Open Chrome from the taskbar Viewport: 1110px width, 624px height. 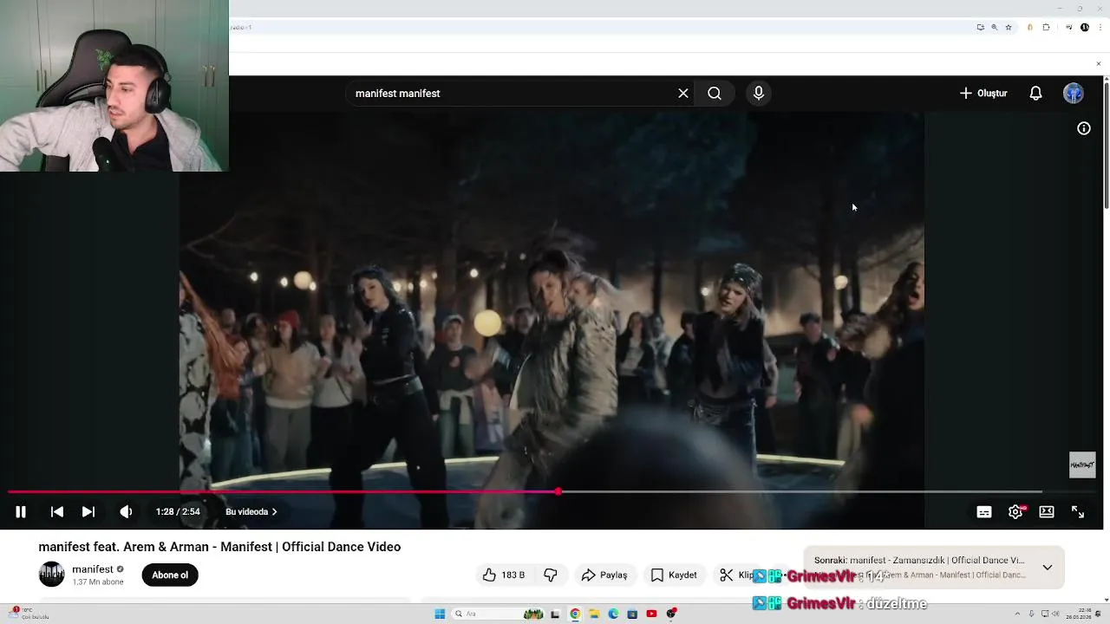pos(575,614)
